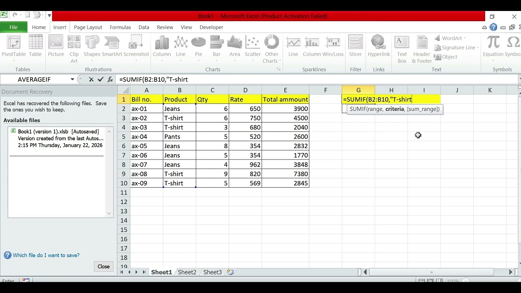Image resolution: width=521 pixels, height=293 pixels.
Task: Click inside the formula bar text
Action: (x=317, y=79)
